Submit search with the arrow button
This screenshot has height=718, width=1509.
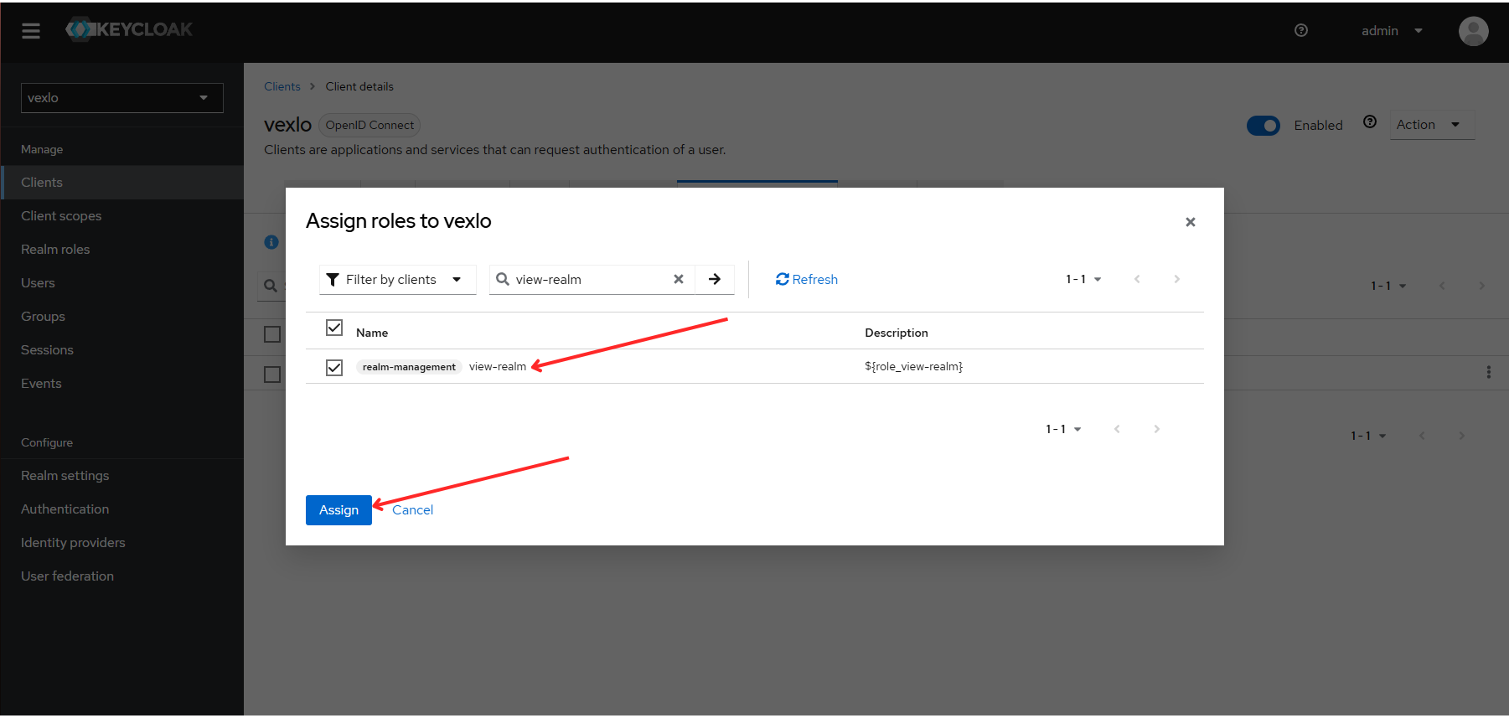click(x=715, y=280)
